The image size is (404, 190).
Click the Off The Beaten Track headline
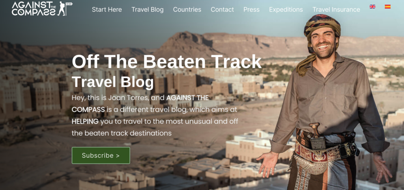tap(167, 62)
